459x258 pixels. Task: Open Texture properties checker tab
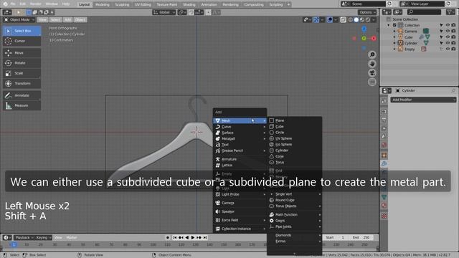pos(384,216)
